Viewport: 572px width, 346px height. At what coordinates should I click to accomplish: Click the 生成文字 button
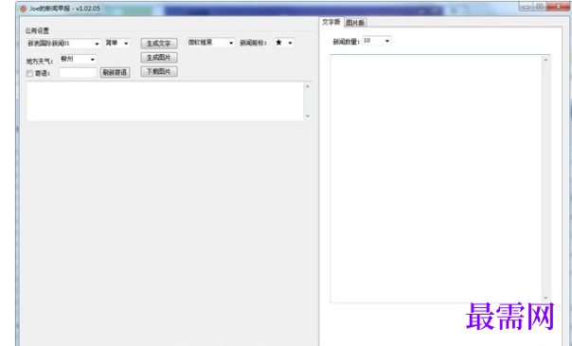click(159, 44)
